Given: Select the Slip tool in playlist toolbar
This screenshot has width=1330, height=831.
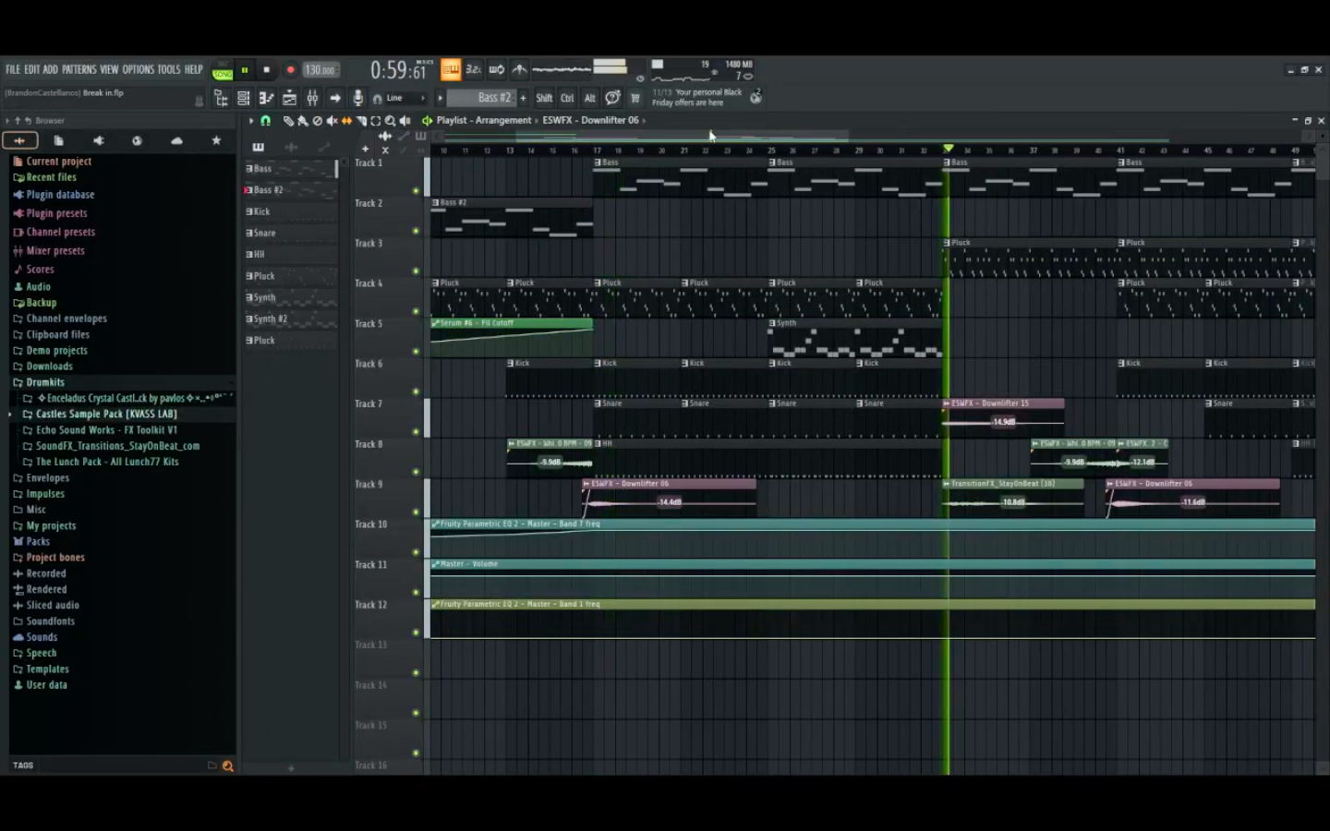Looking at the screenshot, I should click(x=346, y=121).
